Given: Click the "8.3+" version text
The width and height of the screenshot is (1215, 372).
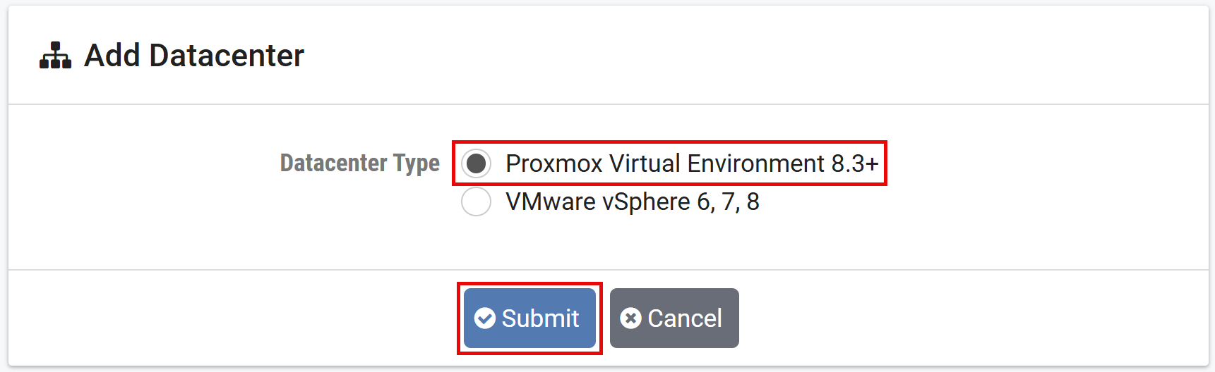Looking at the screenshot, I should click(x=854, y=163).
